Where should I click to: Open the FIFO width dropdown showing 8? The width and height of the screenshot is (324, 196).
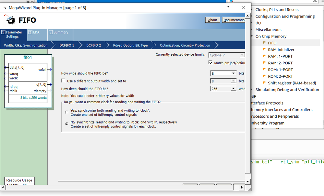tap(233, 73)
